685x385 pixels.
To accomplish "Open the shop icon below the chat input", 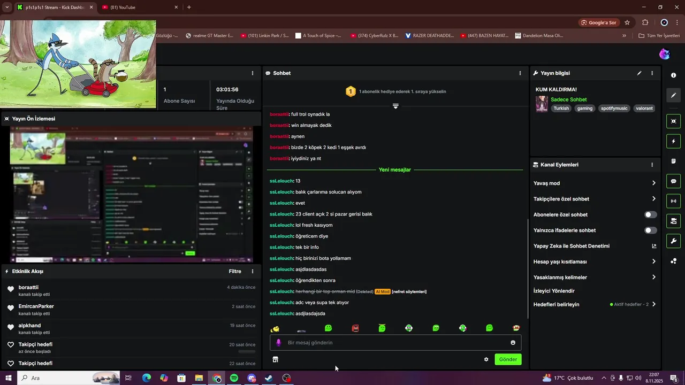I will (x=275, y=359).
